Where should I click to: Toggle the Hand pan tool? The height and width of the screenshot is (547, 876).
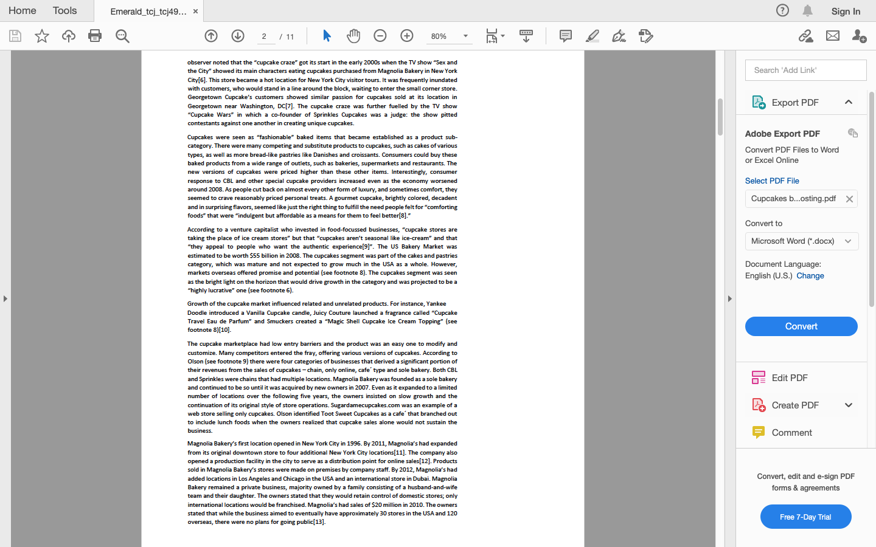[x=353, y=36]
